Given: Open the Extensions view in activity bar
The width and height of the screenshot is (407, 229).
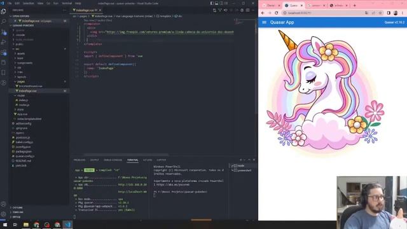Looking at the screenshot, I should pyautogui.click(x=3, y=53).
